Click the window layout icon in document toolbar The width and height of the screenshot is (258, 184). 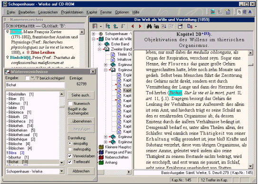pos(181,26)
